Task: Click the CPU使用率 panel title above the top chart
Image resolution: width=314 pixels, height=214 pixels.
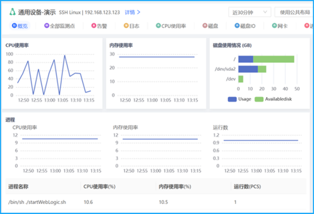Action: 17,45
